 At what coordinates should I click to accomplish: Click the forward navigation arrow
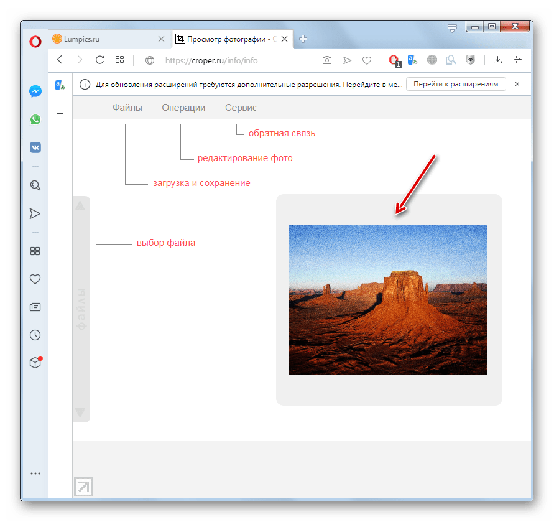pos(80,60)
